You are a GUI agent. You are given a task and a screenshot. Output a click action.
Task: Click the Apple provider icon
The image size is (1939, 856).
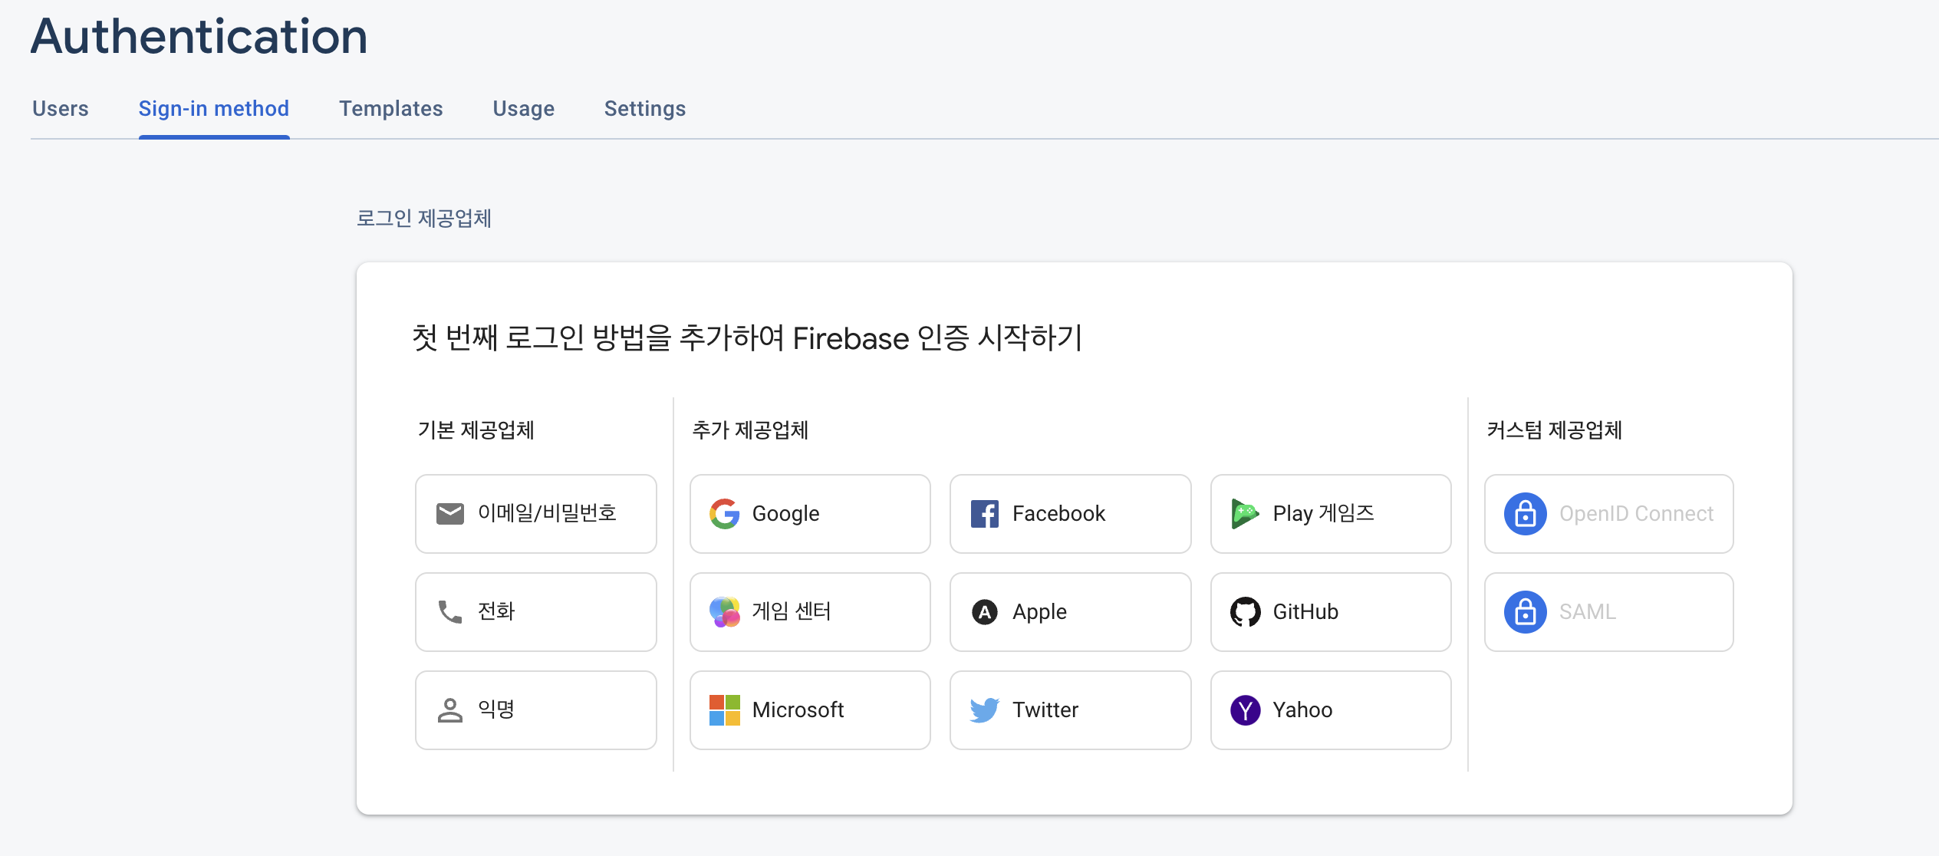(x=985, y=612)
